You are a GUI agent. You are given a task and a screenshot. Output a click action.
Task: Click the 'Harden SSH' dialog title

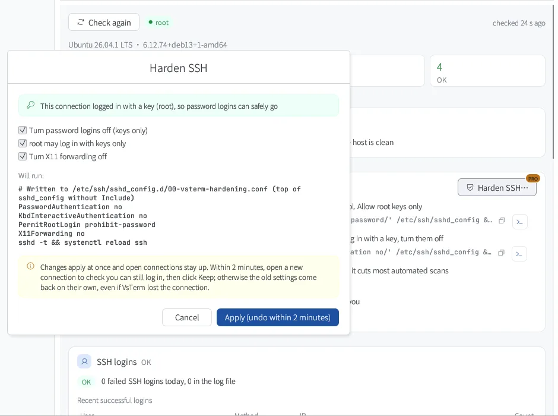tap(178, 68)
